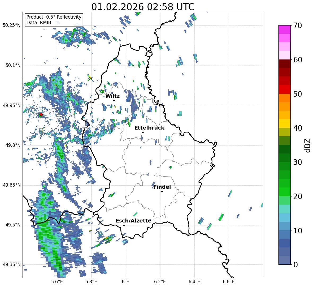The width and height of the screenshot is (314, 287).
Task: Click the cross marker below Wiltz
Action: tap(114, 100)
